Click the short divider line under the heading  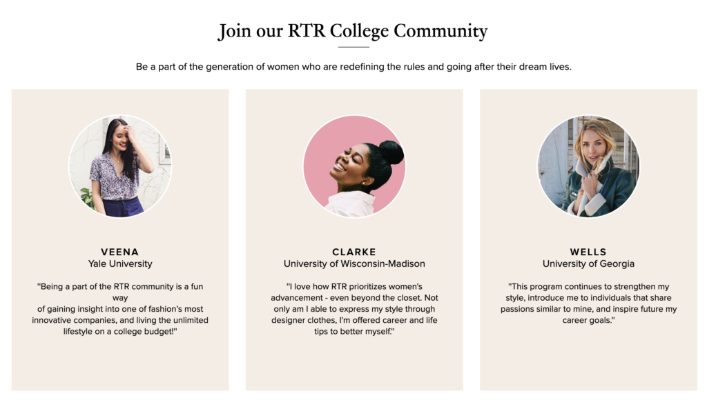coord(353,47)
